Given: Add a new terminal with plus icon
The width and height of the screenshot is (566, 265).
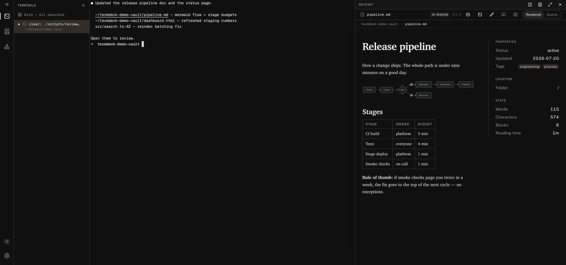Looking at the screenshot, I should [83, 5].
